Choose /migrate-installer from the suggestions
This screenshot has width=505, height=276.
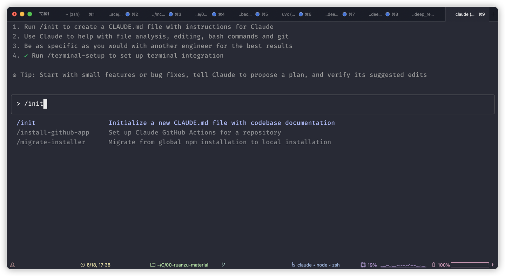(51, 142)
